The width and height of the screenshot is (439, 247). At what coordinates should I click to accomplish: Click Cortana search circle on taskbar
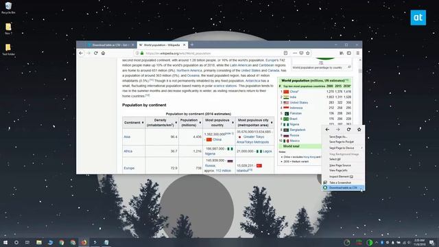(16, 242)
